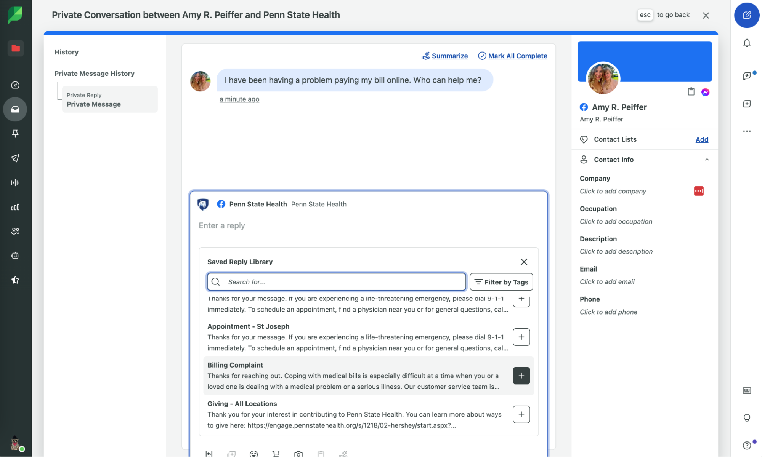
Task: Click to add description field
Action: 616,251
